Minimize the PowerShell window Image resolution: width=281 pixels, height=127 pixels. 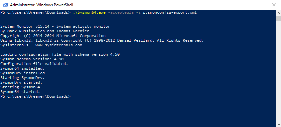243,5
